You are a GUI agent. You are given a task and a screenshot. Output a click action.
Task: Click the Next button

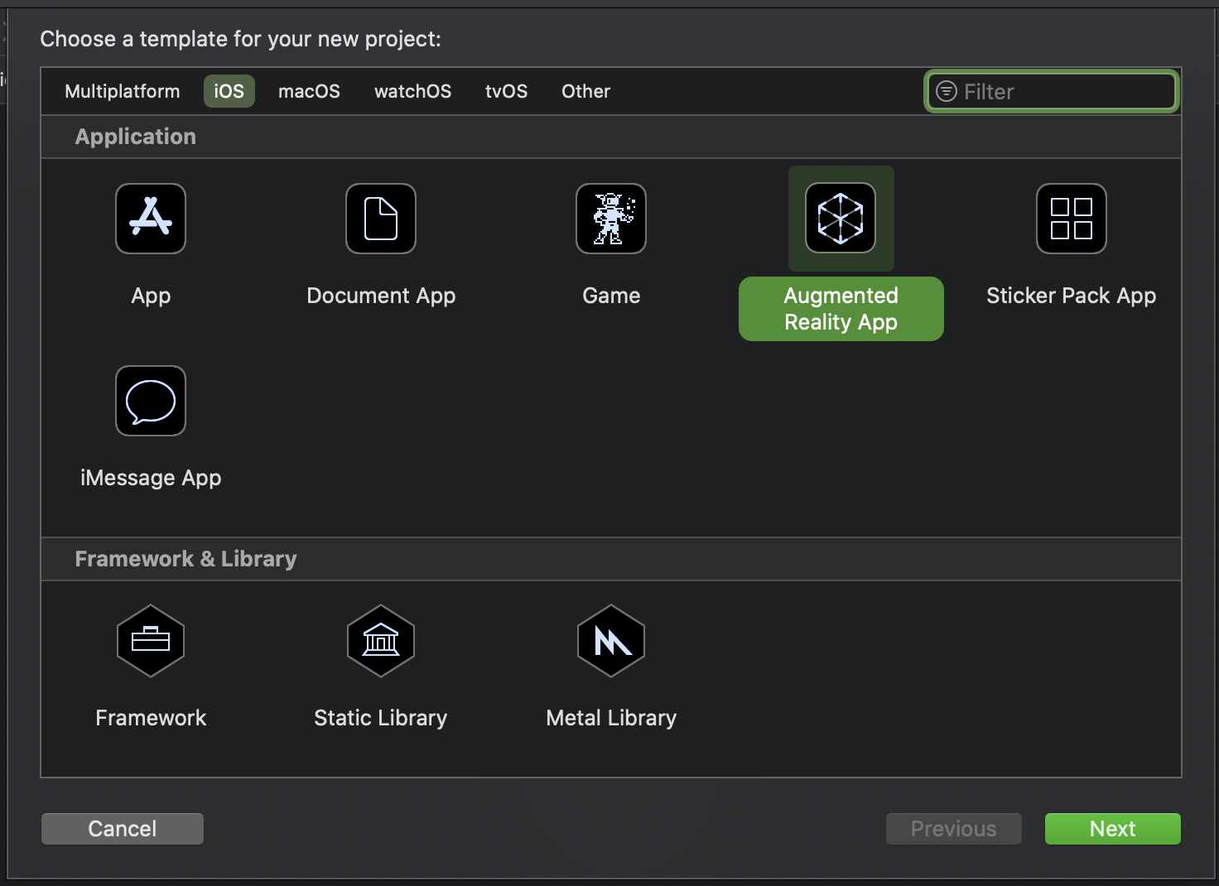(1113, 829)
